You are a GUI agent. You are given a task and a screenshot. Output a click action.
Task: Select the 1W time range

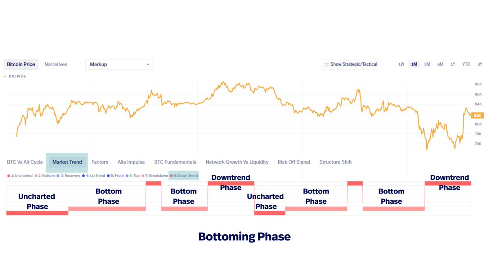pos(401,64)
